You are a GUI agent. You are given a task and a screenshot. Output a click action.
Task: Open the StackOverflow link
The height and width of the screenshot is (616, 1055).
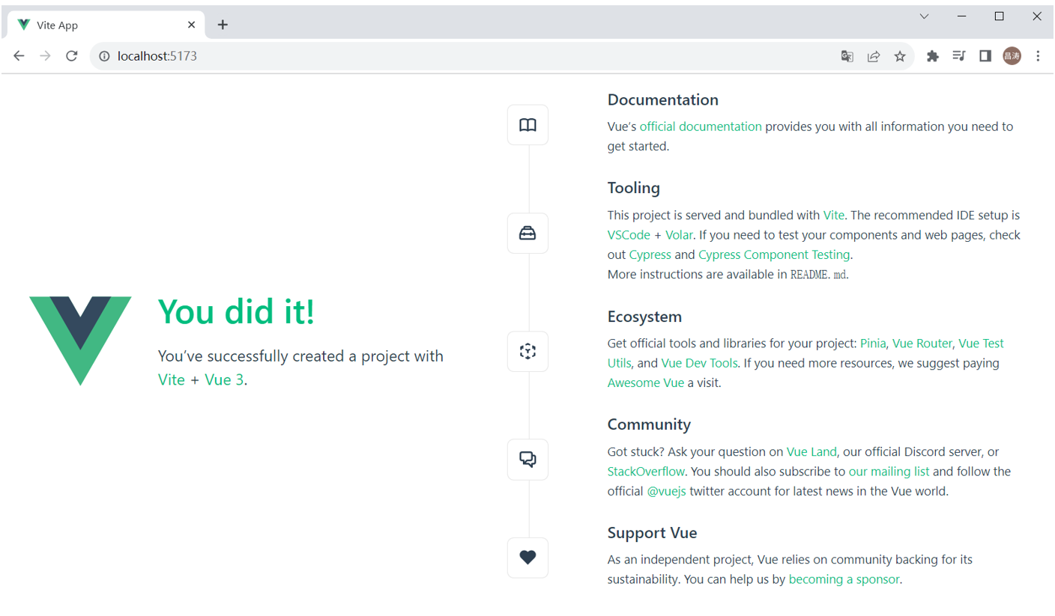point(646,472)
